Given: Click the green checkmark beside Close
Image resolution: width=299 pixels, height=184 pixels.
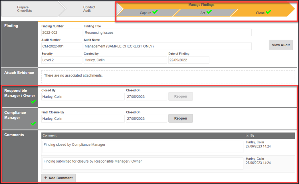Looking at the screenshot, I should [268, 12].
